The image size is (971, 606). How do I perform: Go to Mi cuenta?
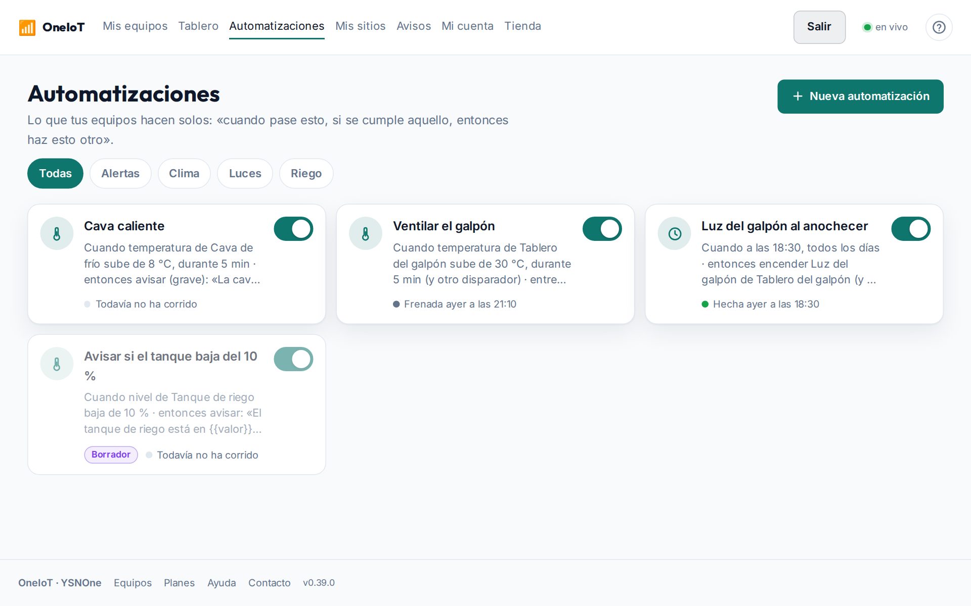coord(467,26)
